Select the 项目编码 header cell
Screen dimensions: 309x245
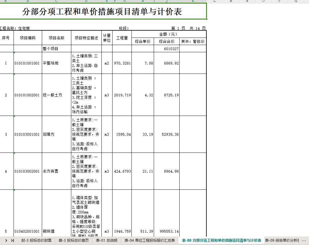(28, 38)
